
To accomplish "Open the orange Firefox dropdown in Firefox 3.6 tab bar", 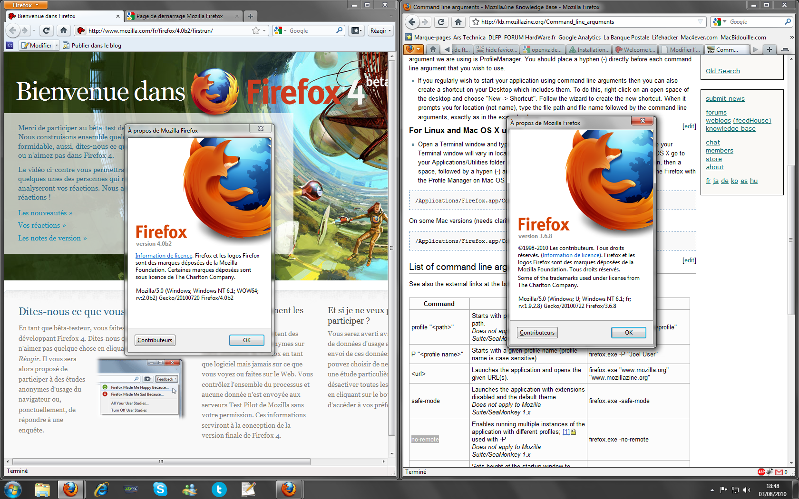I will tap(413, 49).
